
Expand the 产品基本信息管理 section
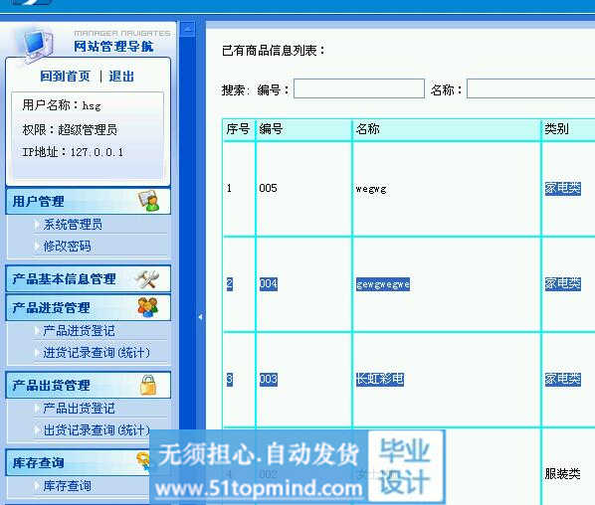(88, 279)
